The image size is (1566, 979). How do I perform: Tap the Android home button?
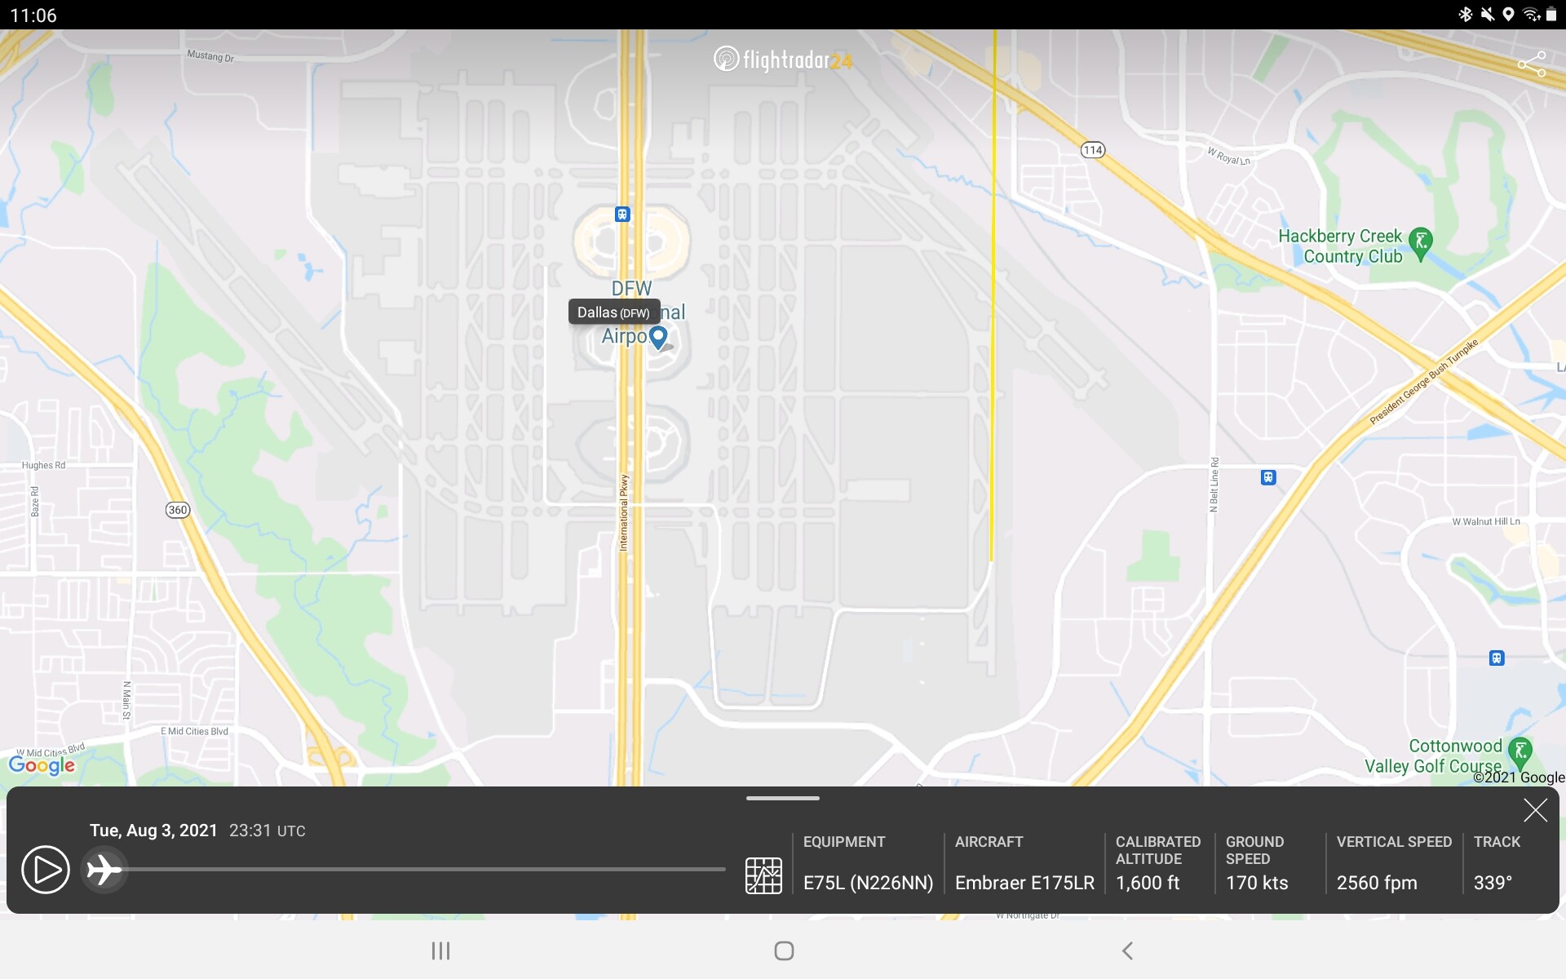pyautogui.click(x=784, y=950)
